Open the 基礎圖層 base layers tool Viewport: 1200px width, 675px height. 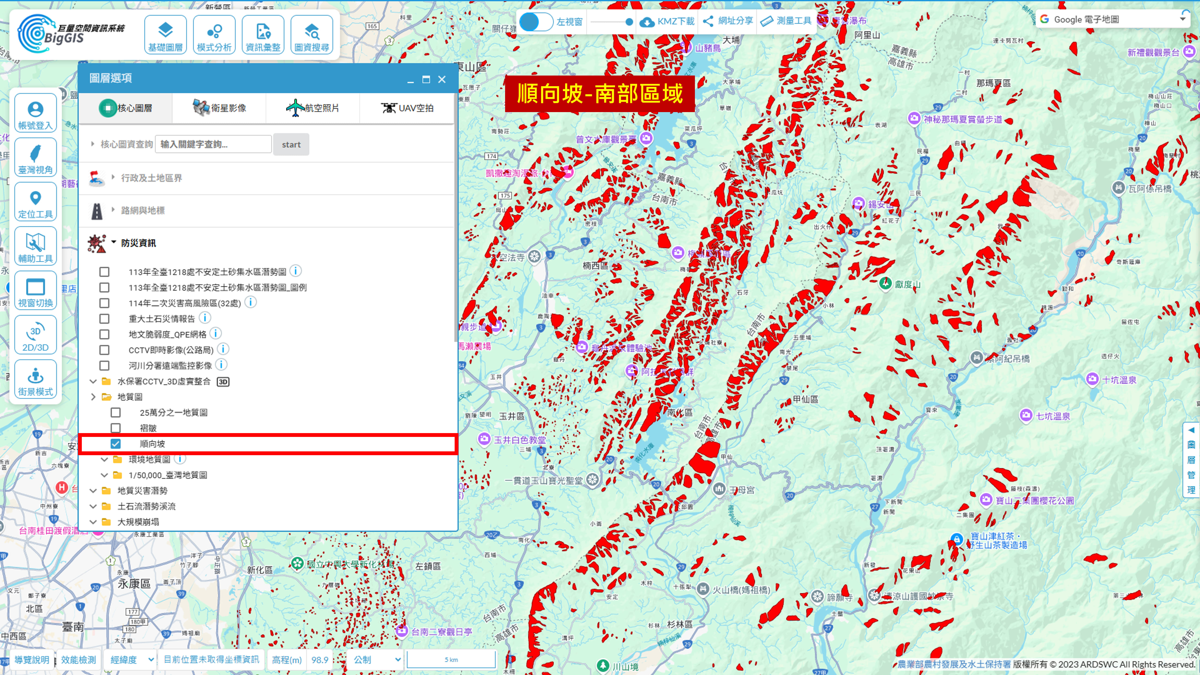[165, 35]
